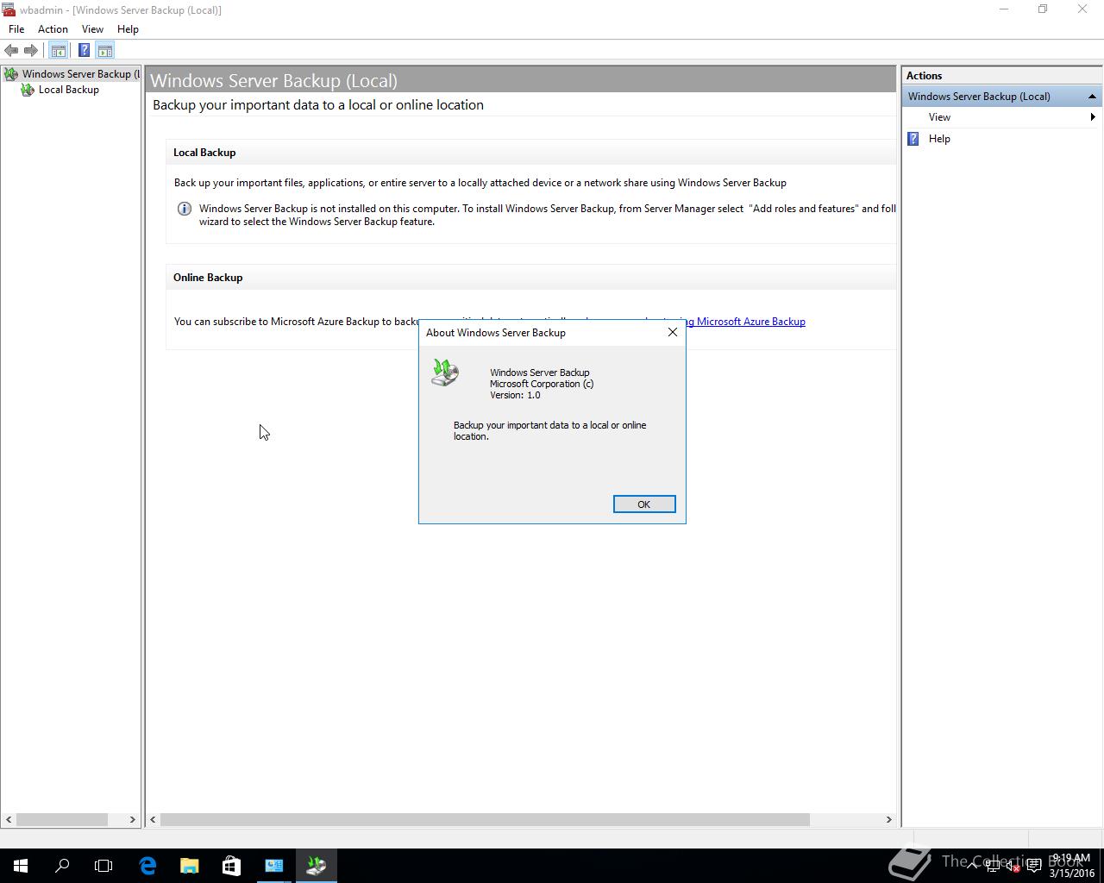Click the network tray icon

[x=992, y=866]
